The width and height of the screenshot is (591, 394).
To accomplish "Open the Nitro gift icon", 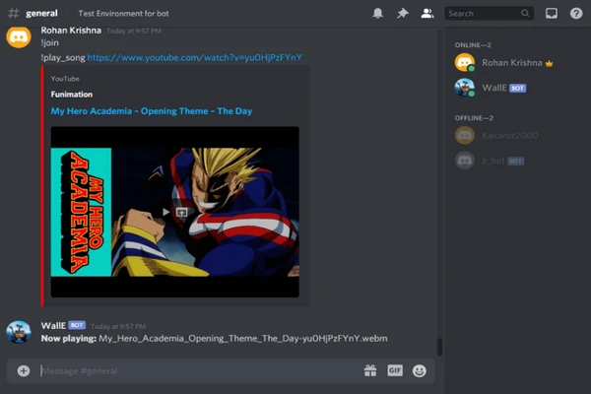I will tap(370, 370).
